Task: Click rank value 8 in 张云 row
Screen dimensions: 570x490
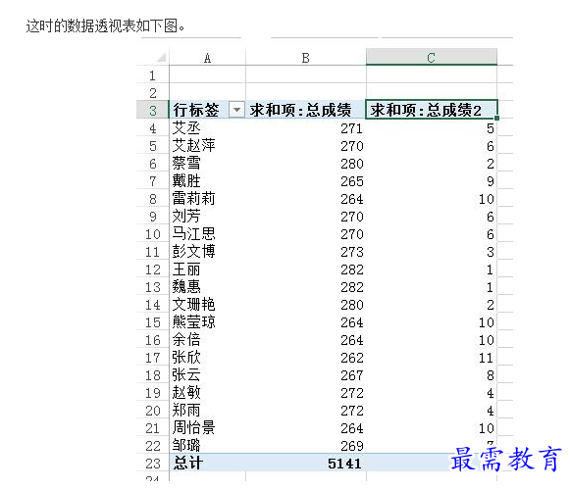Action: [491, 375]
